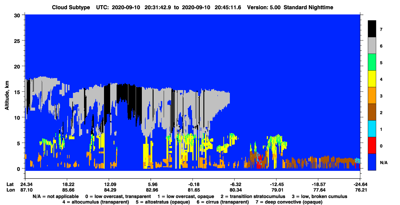Click the orange colorbar swatch labeled 3

tap(372, 96)
